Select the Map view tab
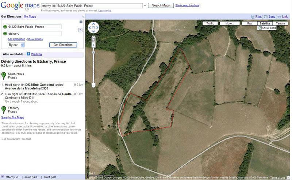Screen dimensions: 292x180 249,23
